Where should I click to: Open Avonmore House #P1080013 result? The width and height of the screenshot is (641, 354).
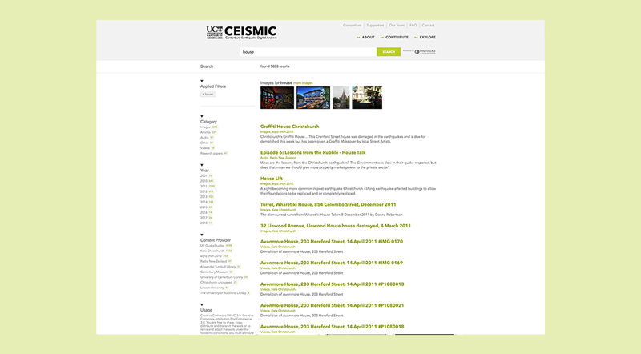(333, 284)
